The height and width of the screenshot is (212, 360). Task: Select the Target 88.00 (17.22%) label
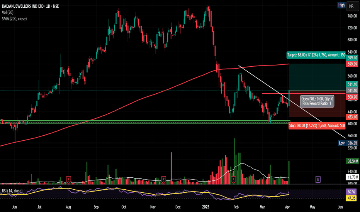pos(316,55)
